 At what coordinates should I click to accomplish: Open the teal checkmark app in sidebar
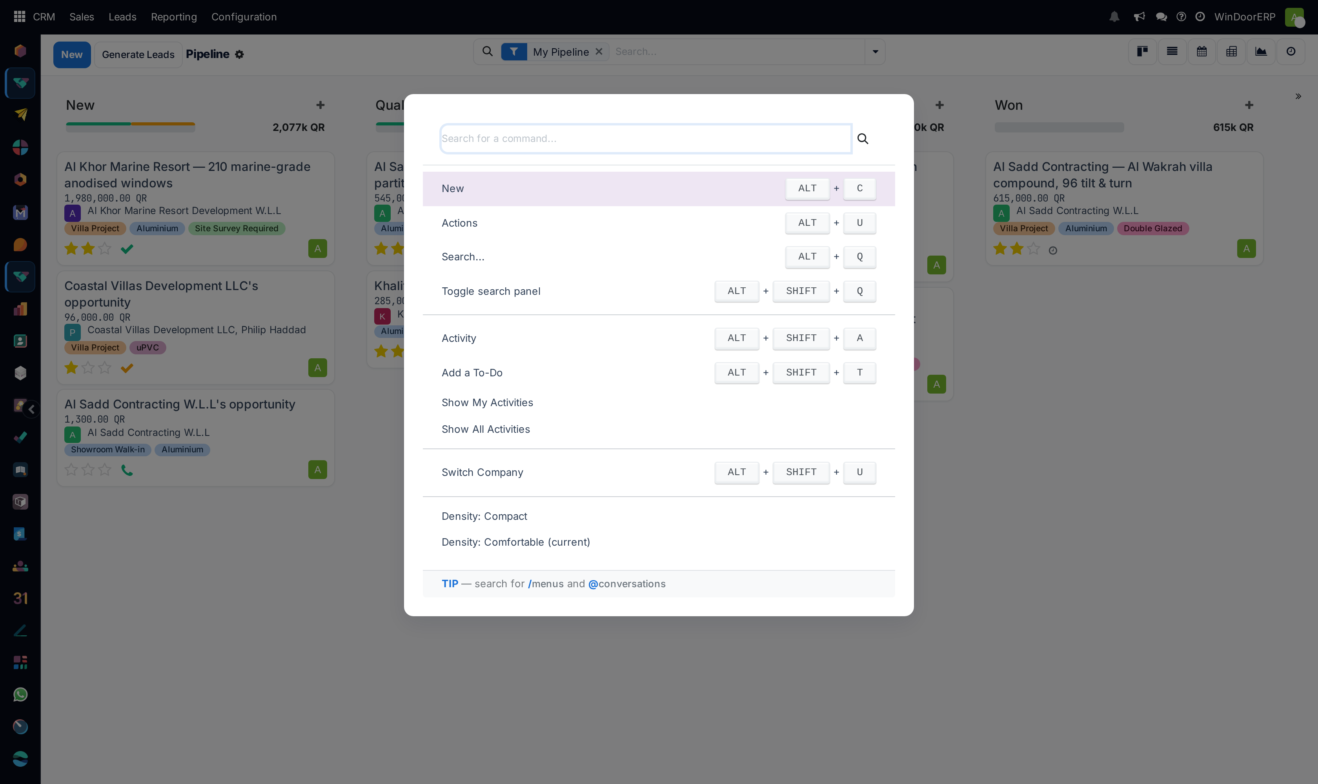(20, 437)
